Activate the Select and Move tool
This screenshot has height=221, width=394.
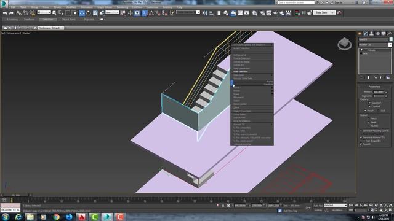coord(82,13)
